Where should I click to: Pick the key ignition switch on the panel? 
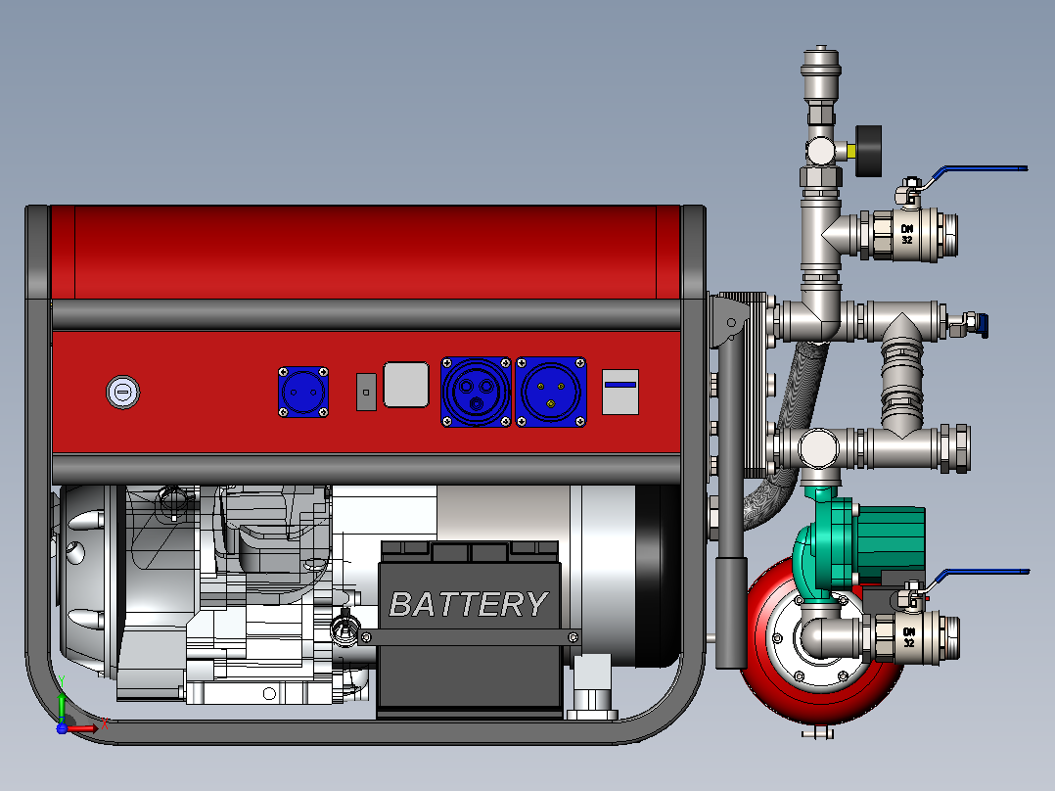pyautogui.click(x=123, y=392)
